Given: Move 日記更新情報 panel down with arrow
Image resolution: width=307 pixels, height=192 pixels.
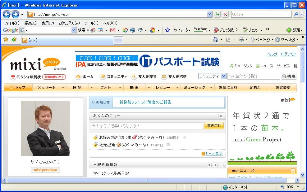Looking at the screenshot, I should 215,165.
